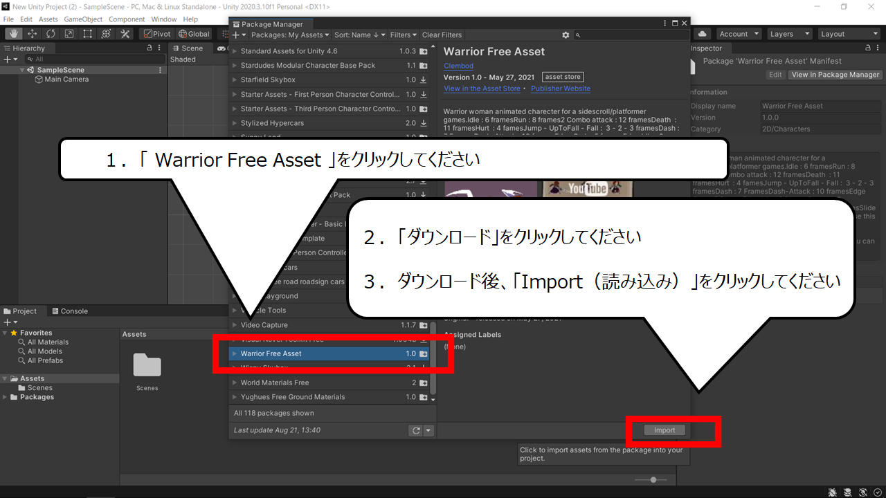Viewport: 886px width, 498px height.
Task: Click View in Package Manager button
Action: (x=835, y=75)
